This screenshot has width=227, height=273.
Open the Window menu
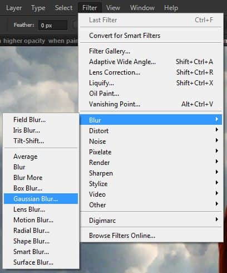[142, 8]
